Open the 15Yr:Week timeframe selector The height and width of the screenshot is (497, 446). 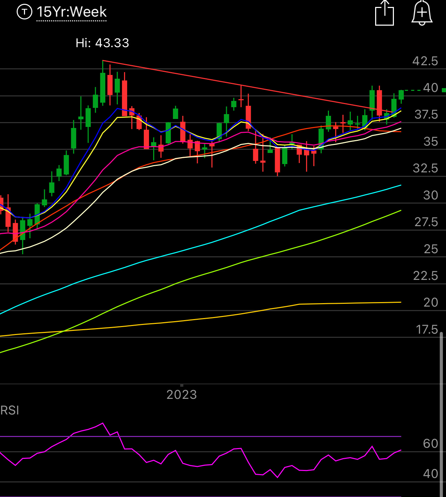coord(72,12)
